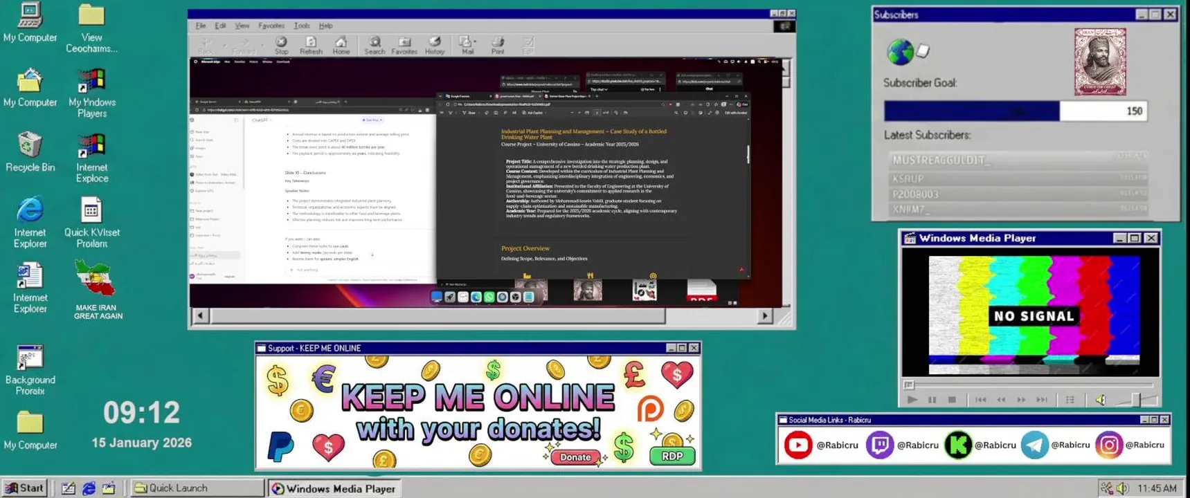The height and width of the screenshot is (498, 1190).
Task: Click Fast Forward in Media Player
Action: 1021,400
